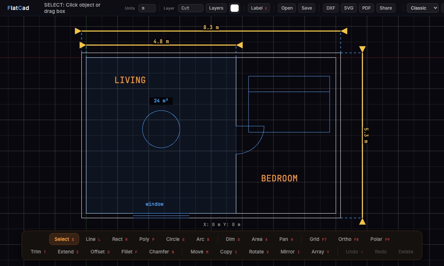Toggle Polar tracking
444x266 pixels.
[x=380, y=239]
